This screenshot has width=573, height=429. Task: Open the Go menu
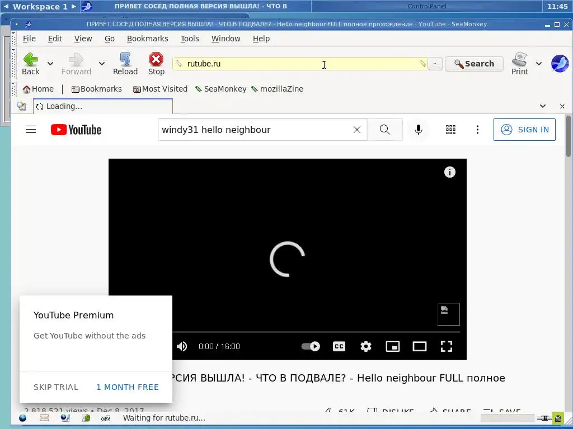110,39
